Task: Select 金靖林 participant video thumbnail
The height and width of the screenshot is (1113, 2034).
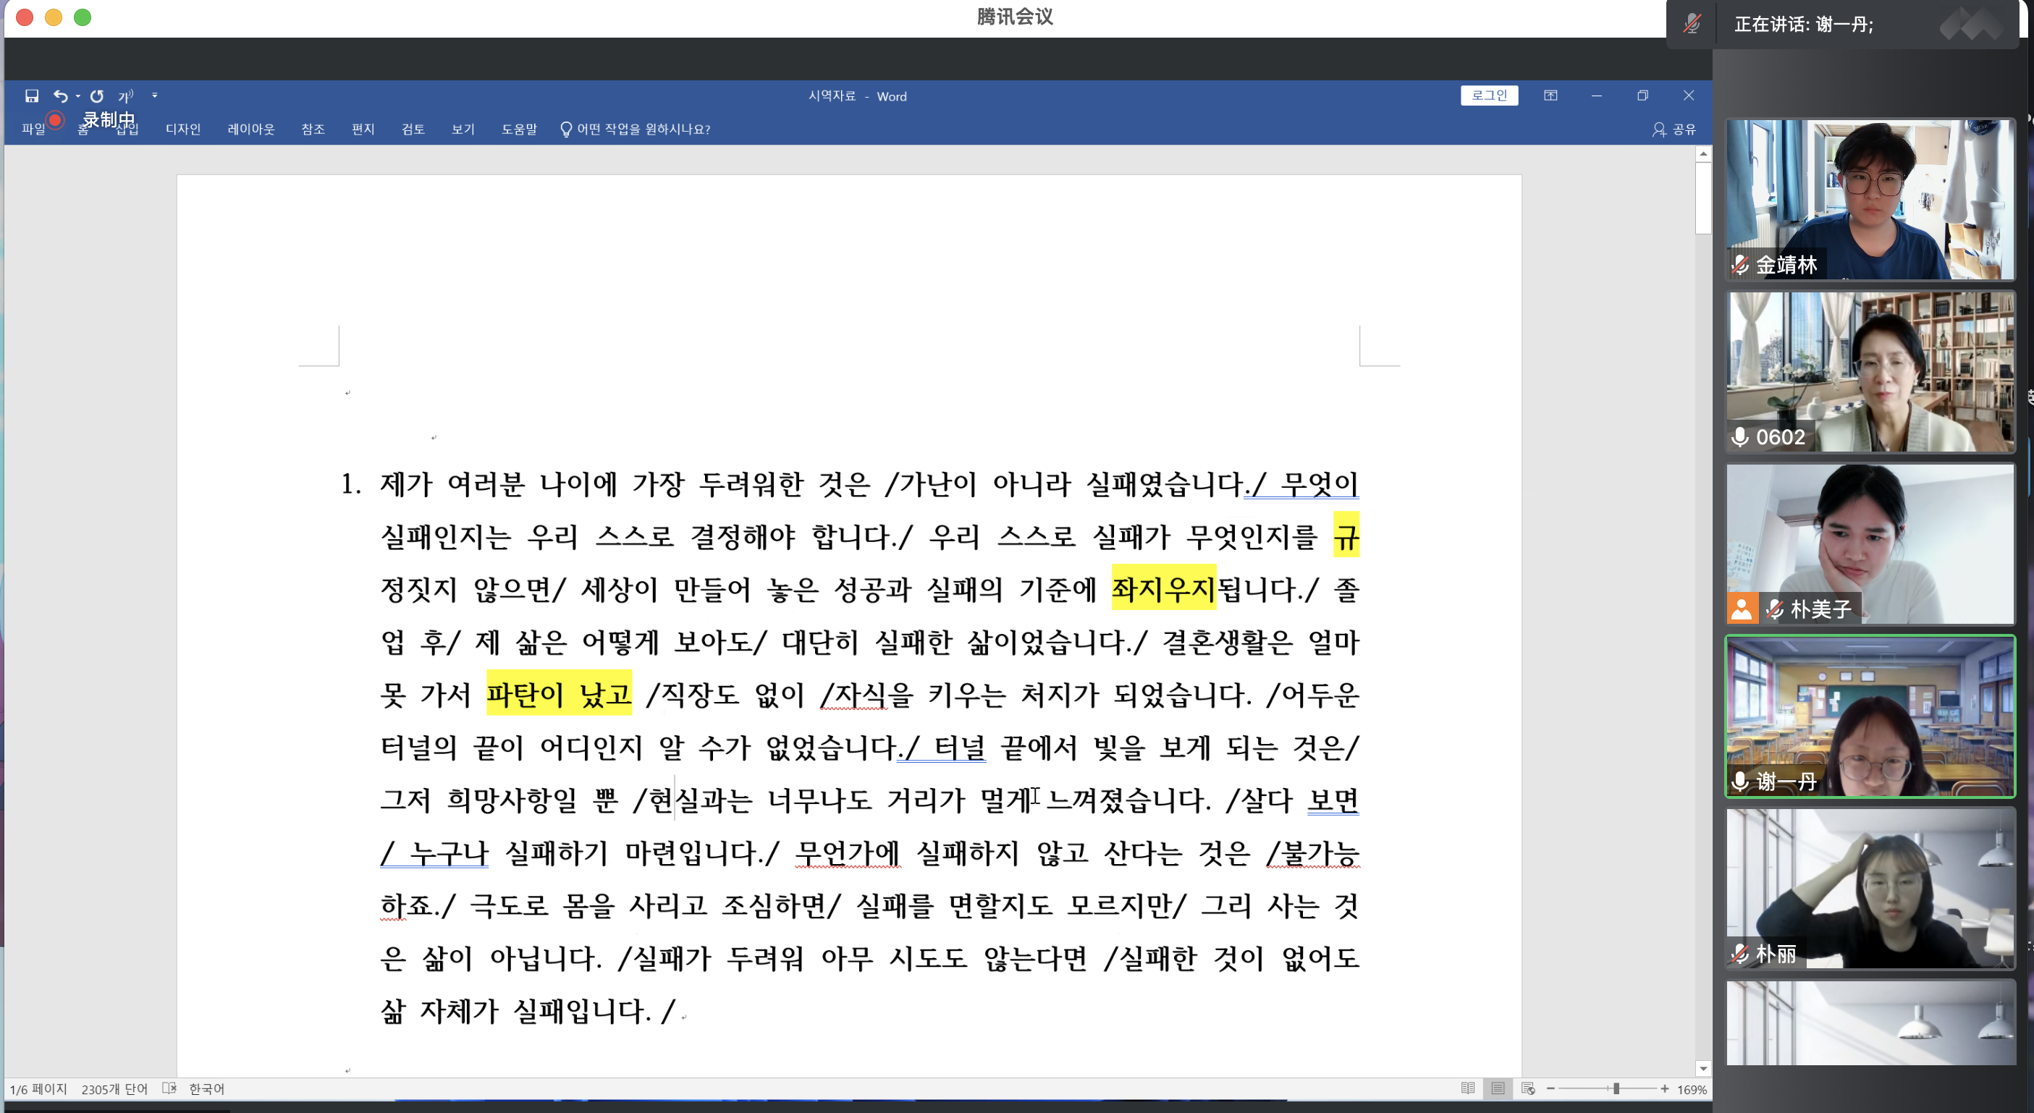Action: pos(1869,199)
